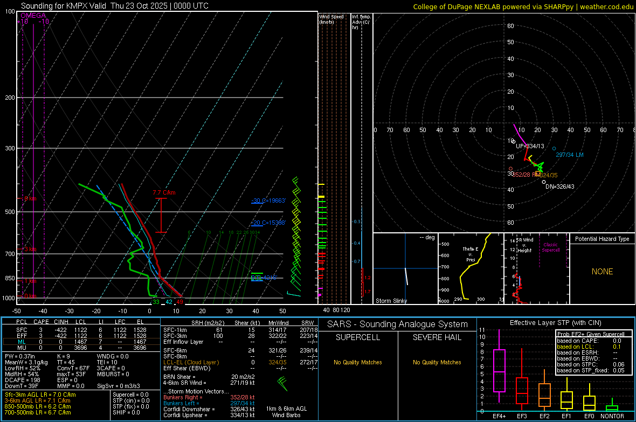Viewport: 636px width, 422px height.
Task: Click the Bunkers Right orange circle on hodograph
Action: tap(510, 169)
